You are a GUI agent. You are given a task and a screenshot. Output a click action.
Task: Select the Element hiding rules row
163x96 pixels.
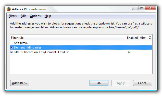(81, 47)
